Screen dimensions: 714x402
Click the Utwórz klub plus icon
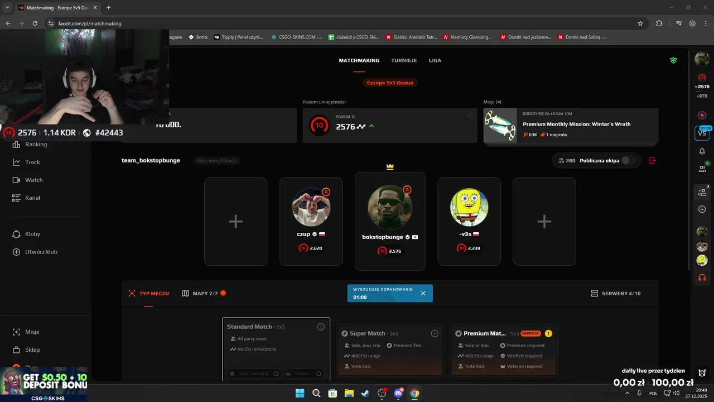pos(16,252)
